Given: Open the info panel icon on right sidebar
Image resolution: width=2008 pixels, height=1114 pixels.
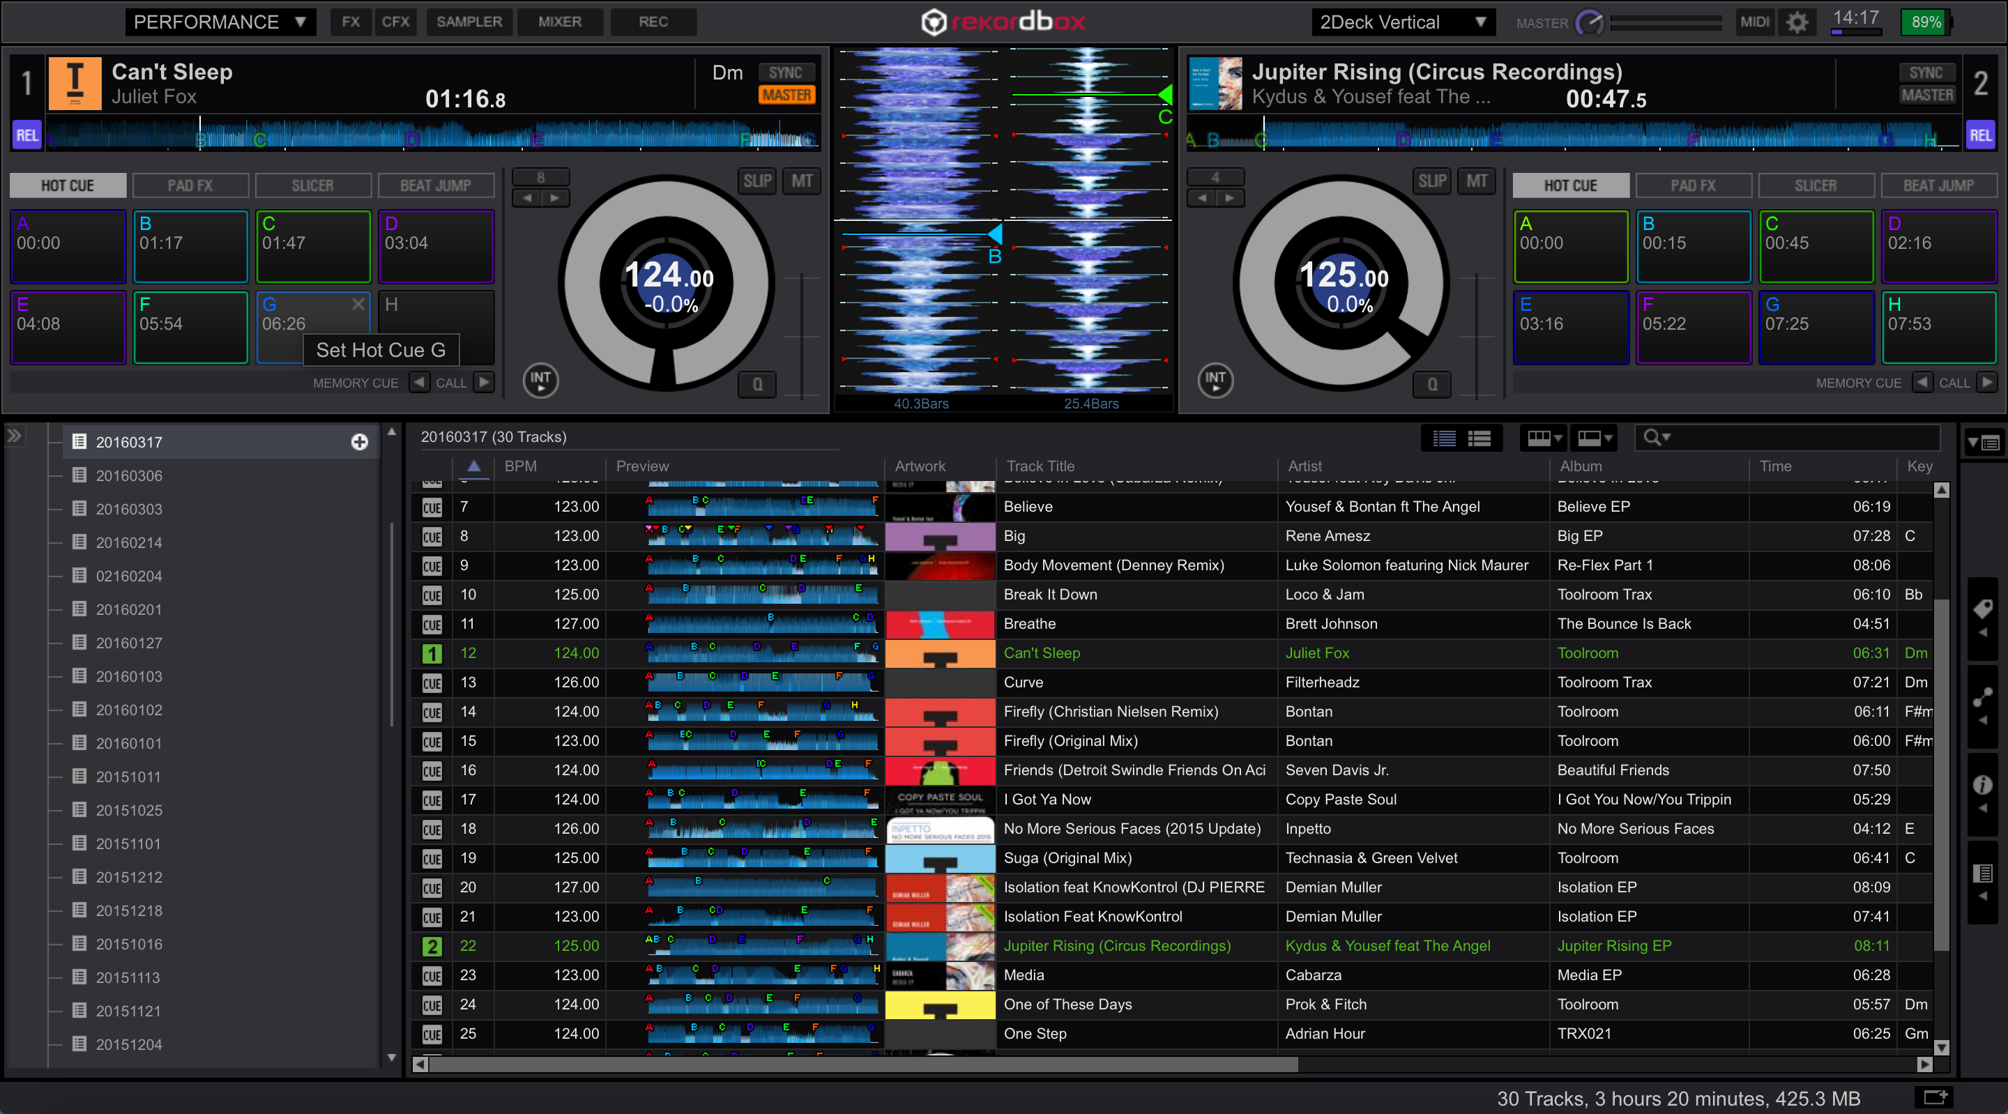Looking at the screenshot, I should click(x=1982, y=784).
